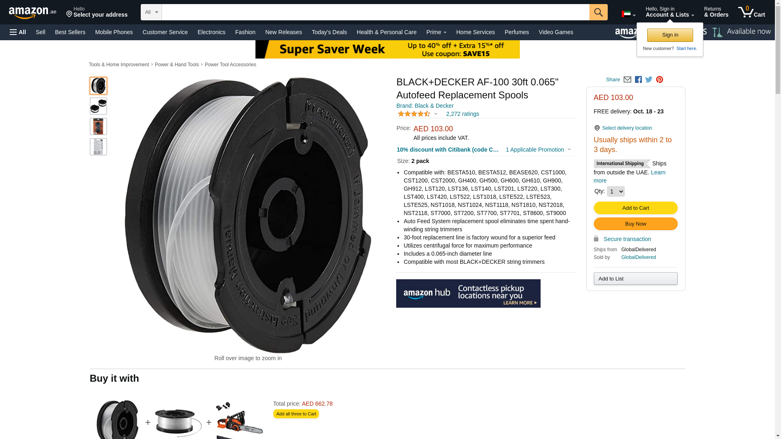Expand the star rating breakdown popover
Viewport: 781px width, 439px height.
point(417,114)
